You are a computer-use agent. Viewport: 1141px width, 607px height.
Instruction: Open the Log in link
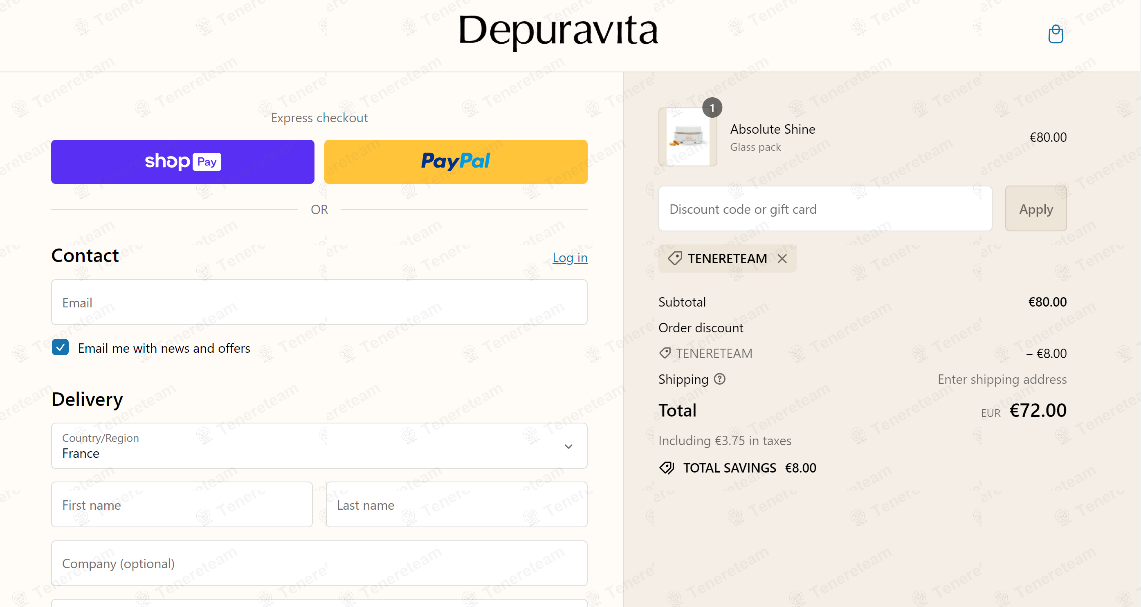click(x=570, y=257)
